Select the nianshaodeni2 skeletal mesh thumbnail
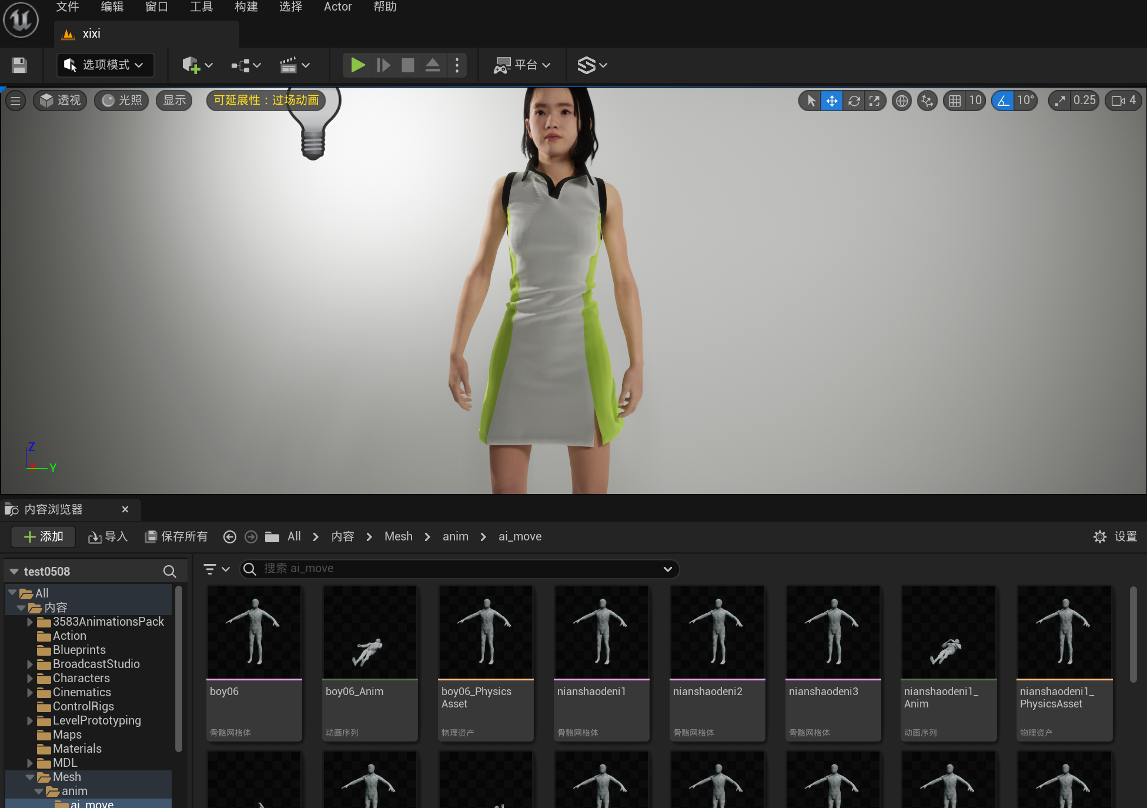The width and height of the screenshot is (1147, 808). [717, 632]
